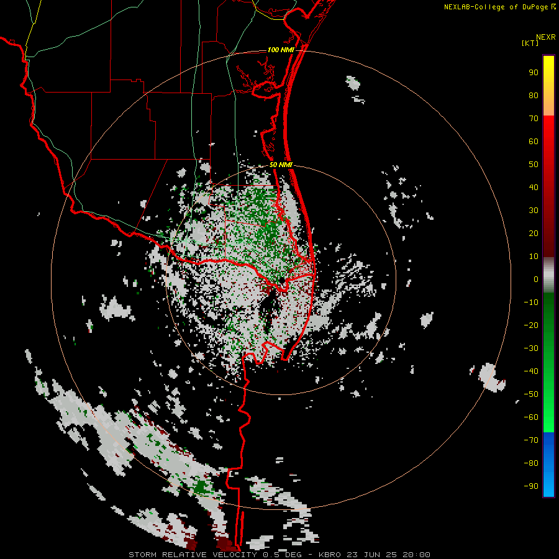Click the 60 value on the velocity scale
This screenshot has width=559, height=559.
(534, 142)
